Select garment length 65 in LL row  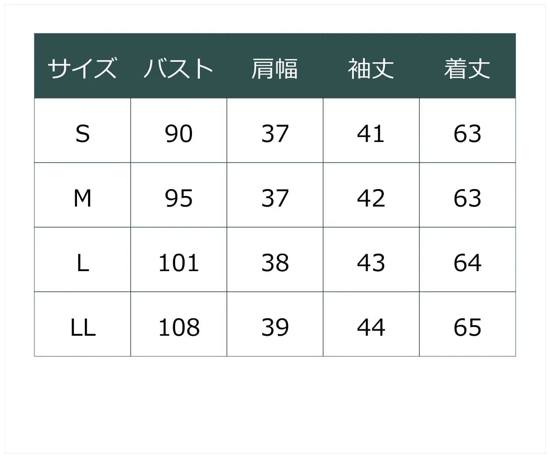click(x=467, y=327)
